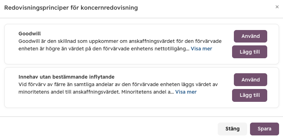Click the line starting 'minoritetens andel till anskaffningsvärdet'
283x139 pixels.
coord(96,92)
